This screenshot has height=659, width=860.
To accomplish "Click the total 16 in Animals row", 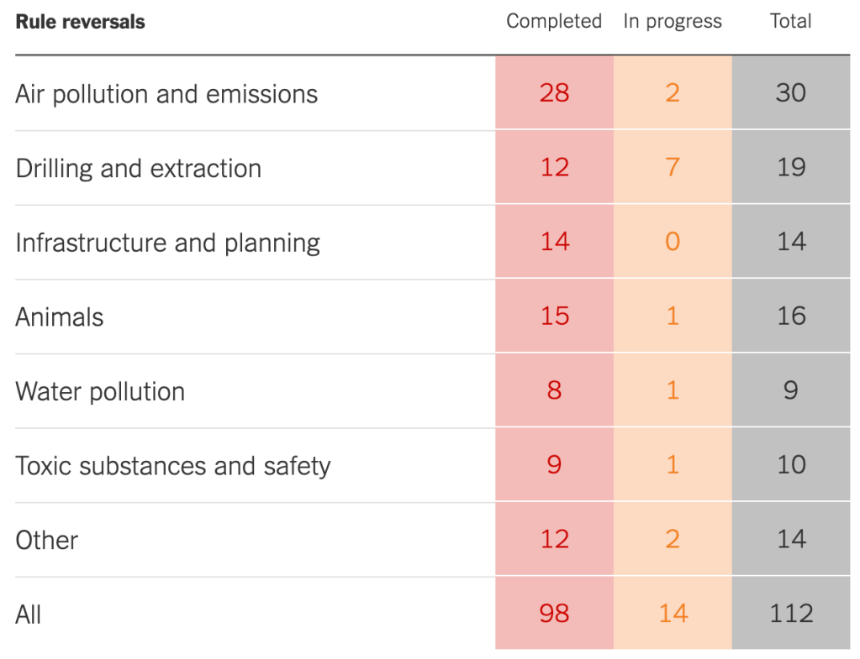I will click(x=791, y=316).
